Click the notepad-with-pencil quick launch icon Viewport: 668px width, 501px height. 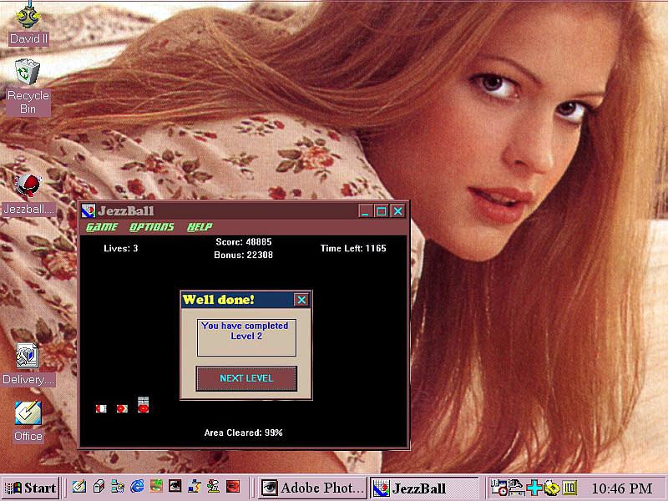click(78, 487)
